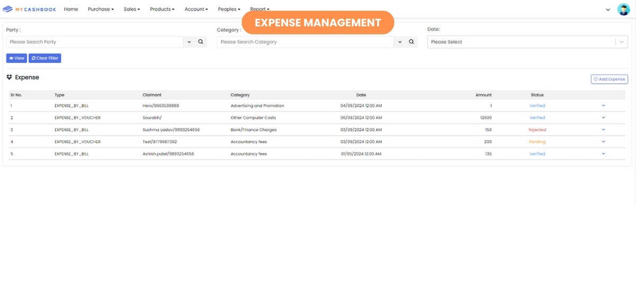The width and height of the screenshot is (636, 308).
Task: Expand the row actions for Sourabh's expense
Action: tap(603, 117)
